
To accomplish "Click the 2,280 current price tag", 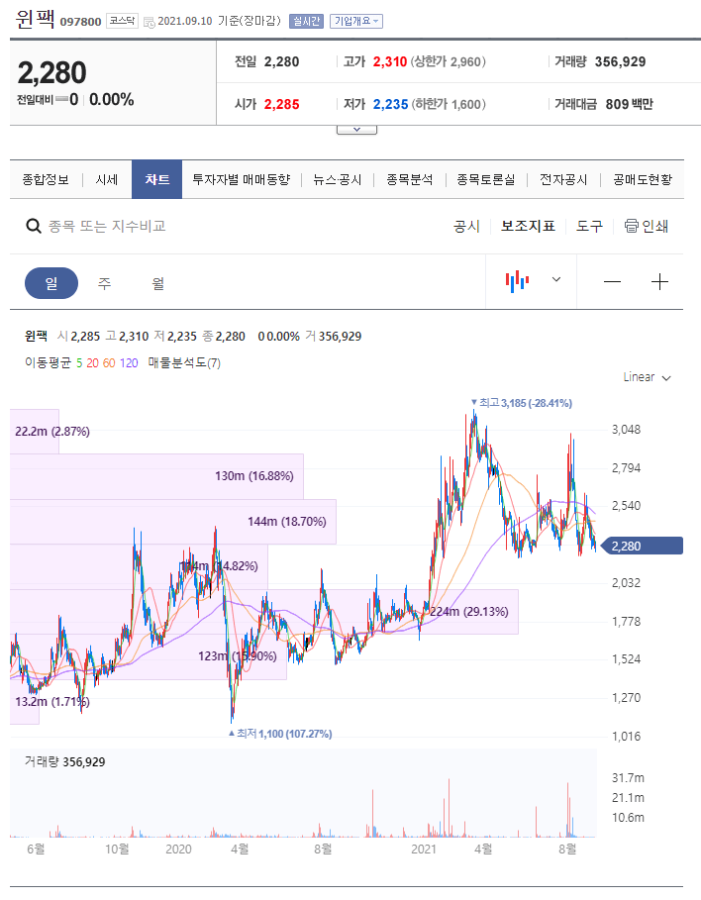I will (x=641, y=546).
